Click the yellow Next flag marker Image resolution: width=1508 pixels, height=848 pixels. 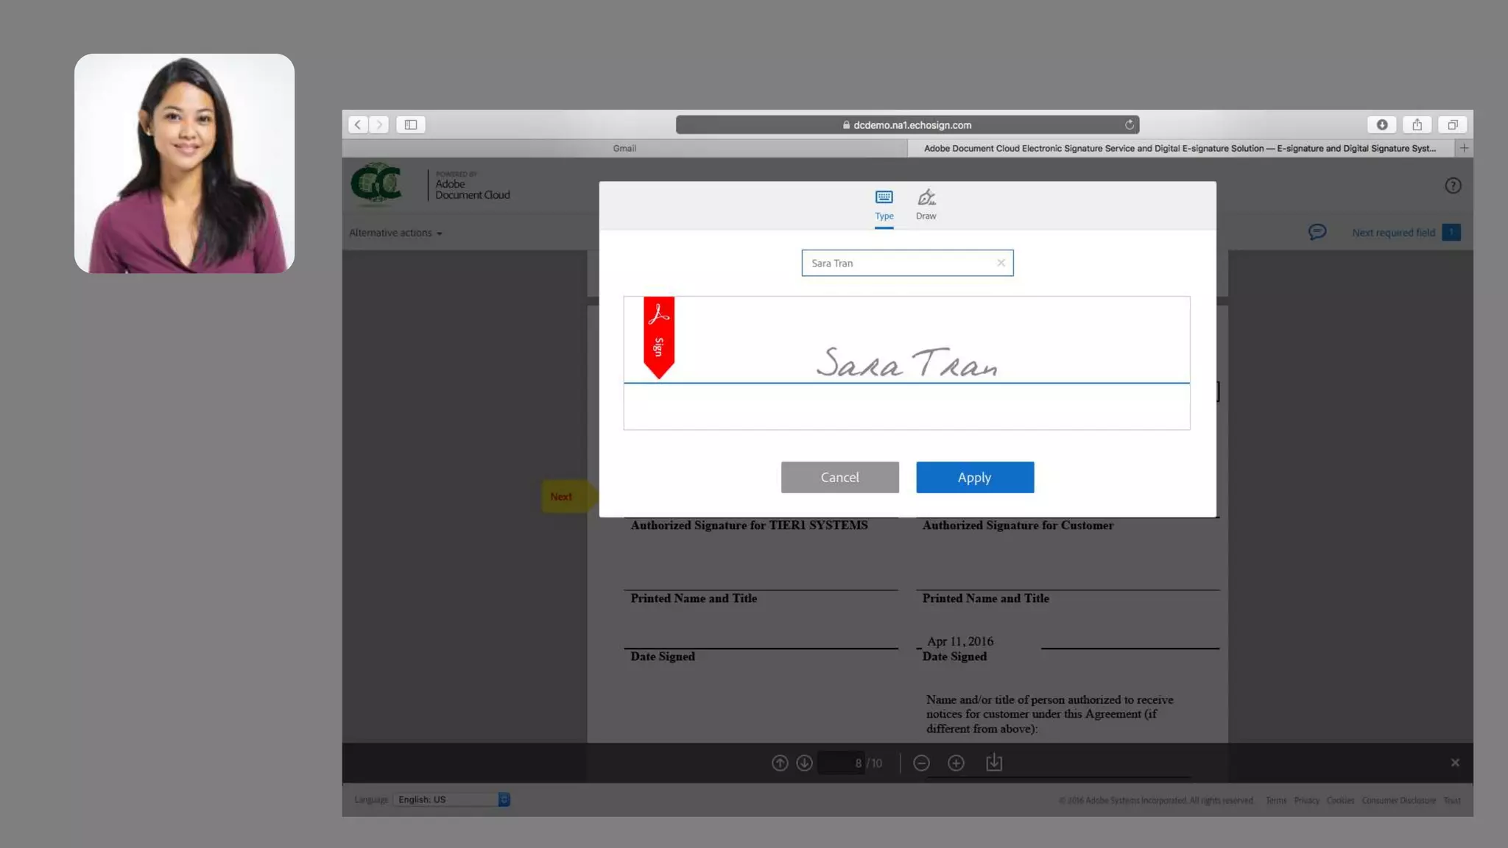click(563, 496)
